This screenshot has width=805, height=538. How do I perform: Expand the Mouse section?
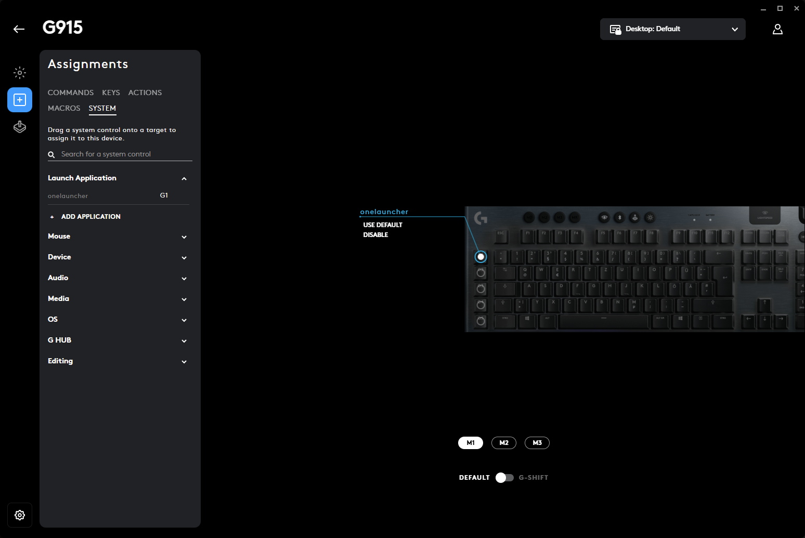click(x=119, y=237)
